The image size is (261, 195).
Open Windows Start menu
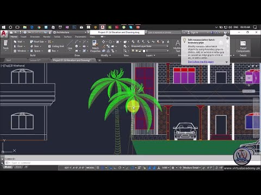4,27
